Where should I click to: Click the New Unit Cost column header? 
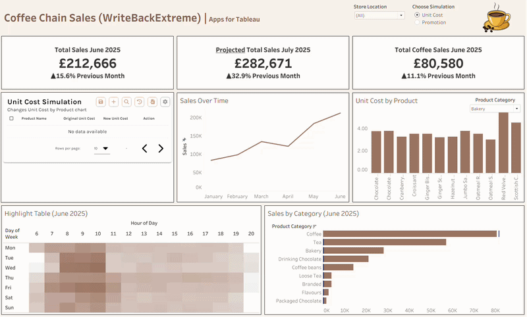click(115, 118)
